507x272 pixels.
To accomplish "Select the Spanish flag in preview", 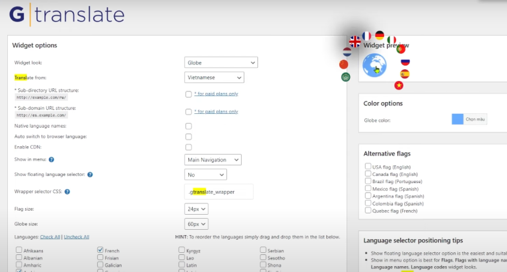I will click(405, 74).
